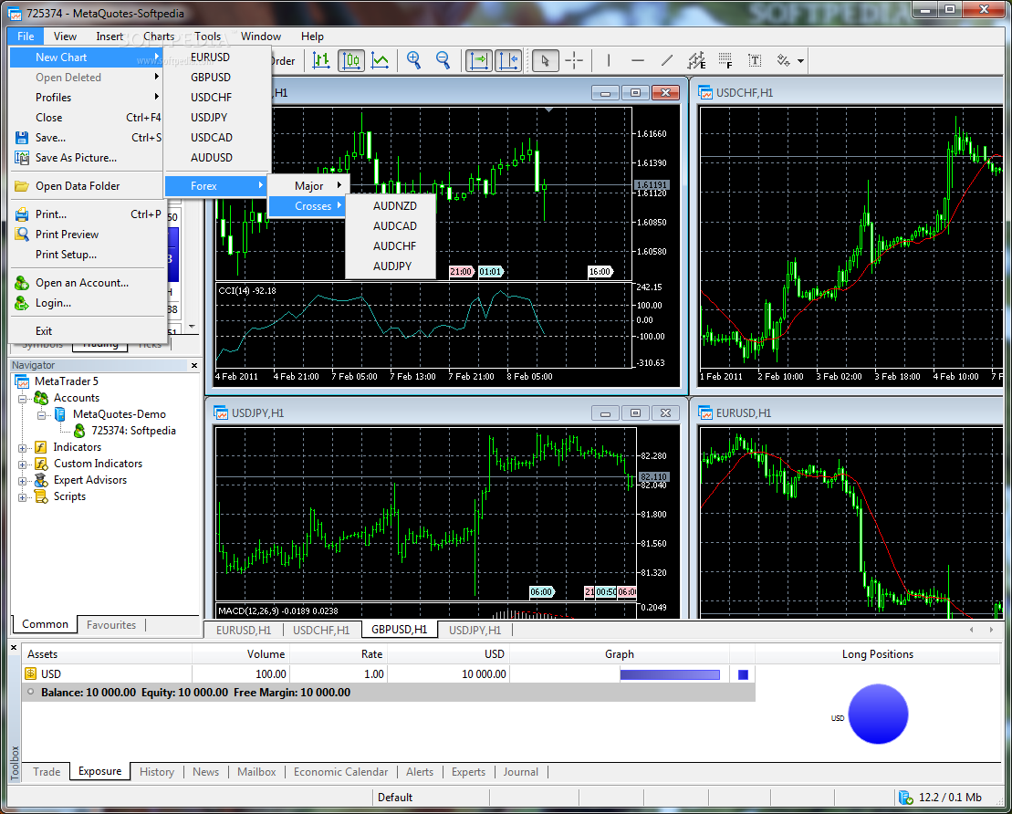Sort by the Assets column header
Viewport: 1012px width, 814px height.
click(x=107, y=654)
